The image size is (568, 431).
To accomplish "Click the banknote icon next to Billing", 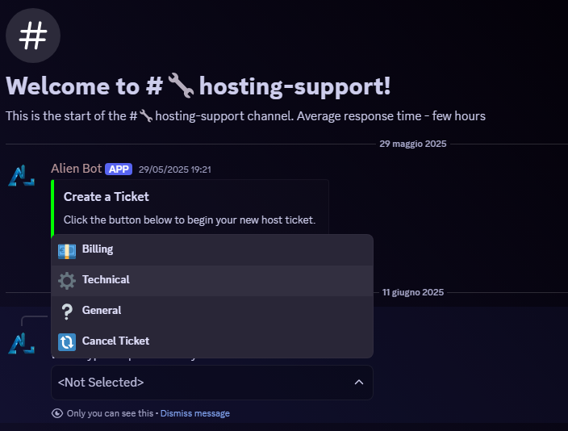I will (x=67, y=251).
